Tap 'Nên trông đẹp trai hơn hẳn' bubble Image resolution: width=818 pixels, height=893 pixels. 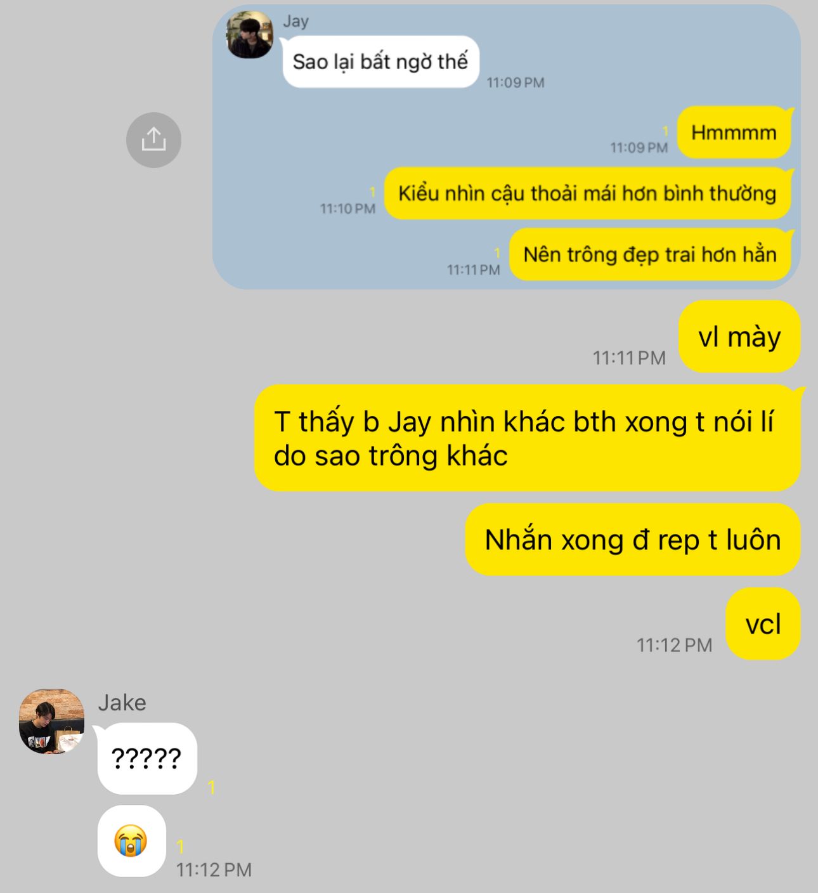point(651,254)
